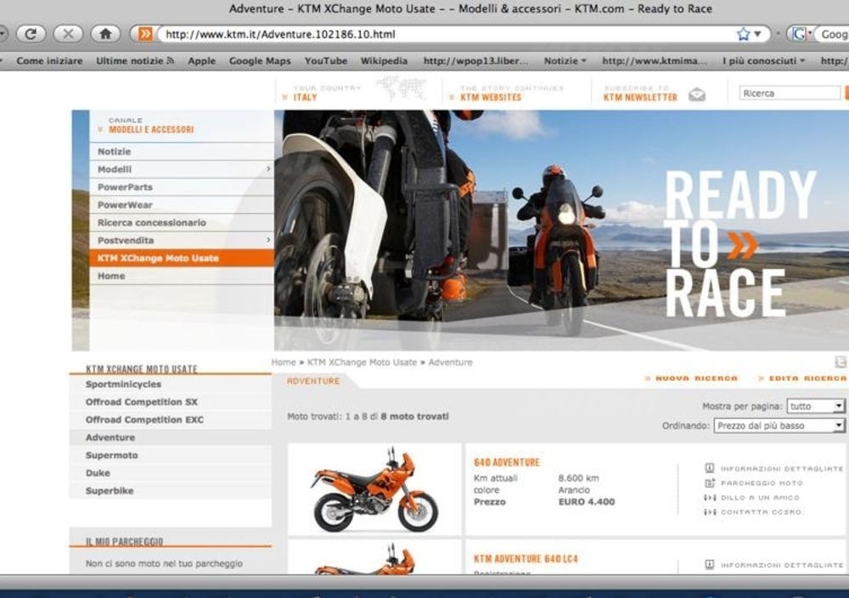Click the 640 Adventure motorcycle thumbnail
The image size is (849, 598).
(x=374, y=490)
